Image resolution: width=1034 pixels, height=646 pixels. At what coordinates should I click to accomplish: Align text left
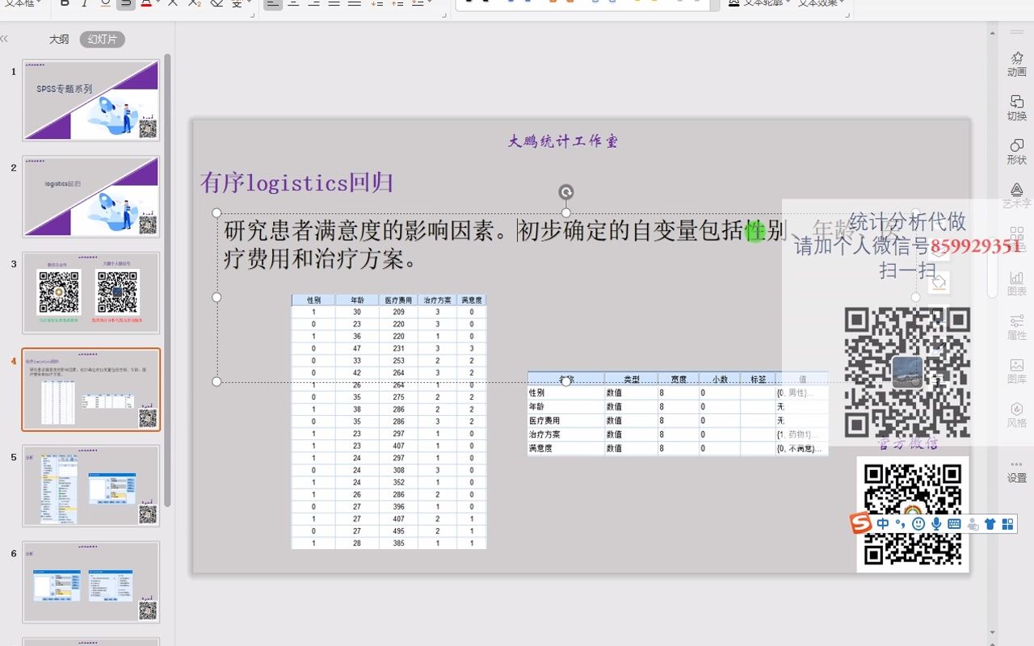pyautogui.click(x=273, y=3)
